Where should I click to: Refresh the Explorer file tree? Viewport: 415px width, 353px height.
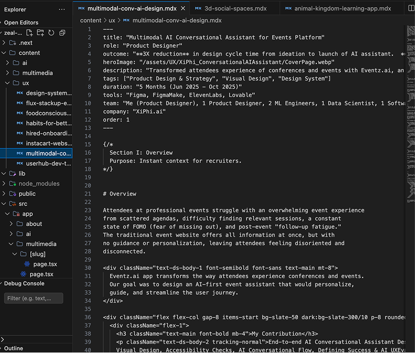pos(51,33)
